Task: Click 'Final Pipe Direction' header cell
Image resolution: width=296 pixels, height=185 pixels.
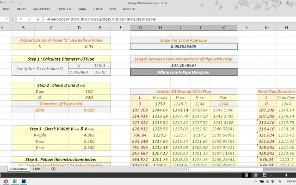Action: click(x=277, y=92)
